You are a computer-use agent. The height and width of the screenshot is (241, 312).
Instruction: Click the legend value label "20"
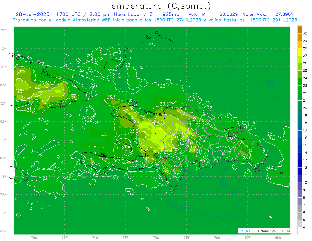pos(305,108)
